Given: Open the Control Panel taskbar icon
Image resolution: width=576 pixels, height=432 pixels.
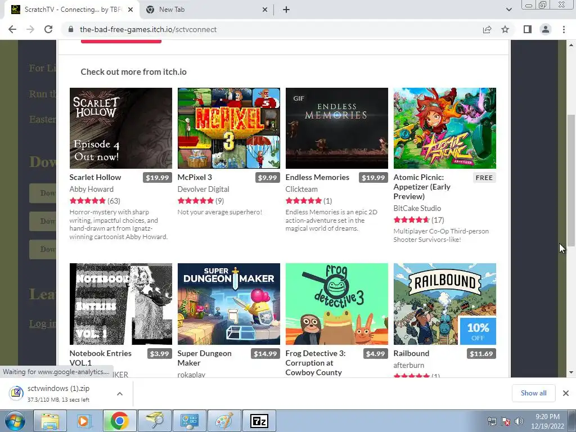Looking at the screenshot, I should (190, 421).
